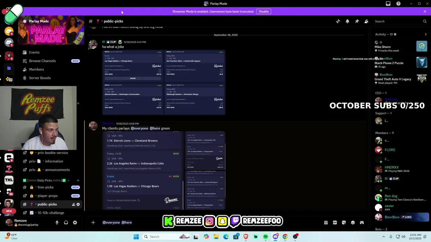Open the 10-10k-challenge channel

pos(51,213)
